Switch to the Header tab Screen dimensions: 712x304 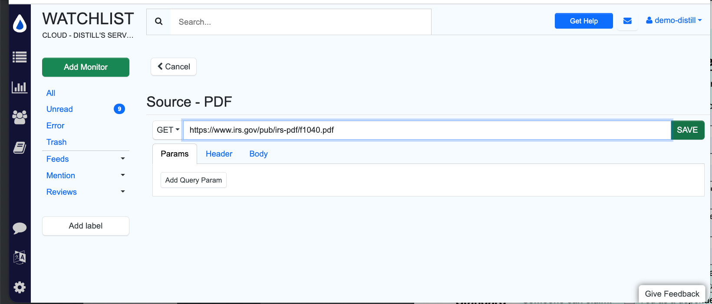[x=219, y=154]
